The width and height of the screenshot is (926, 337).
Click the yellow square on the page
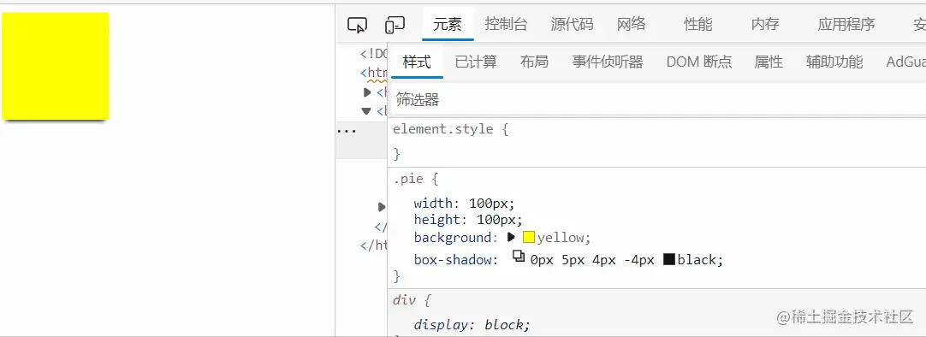(56, 66)
